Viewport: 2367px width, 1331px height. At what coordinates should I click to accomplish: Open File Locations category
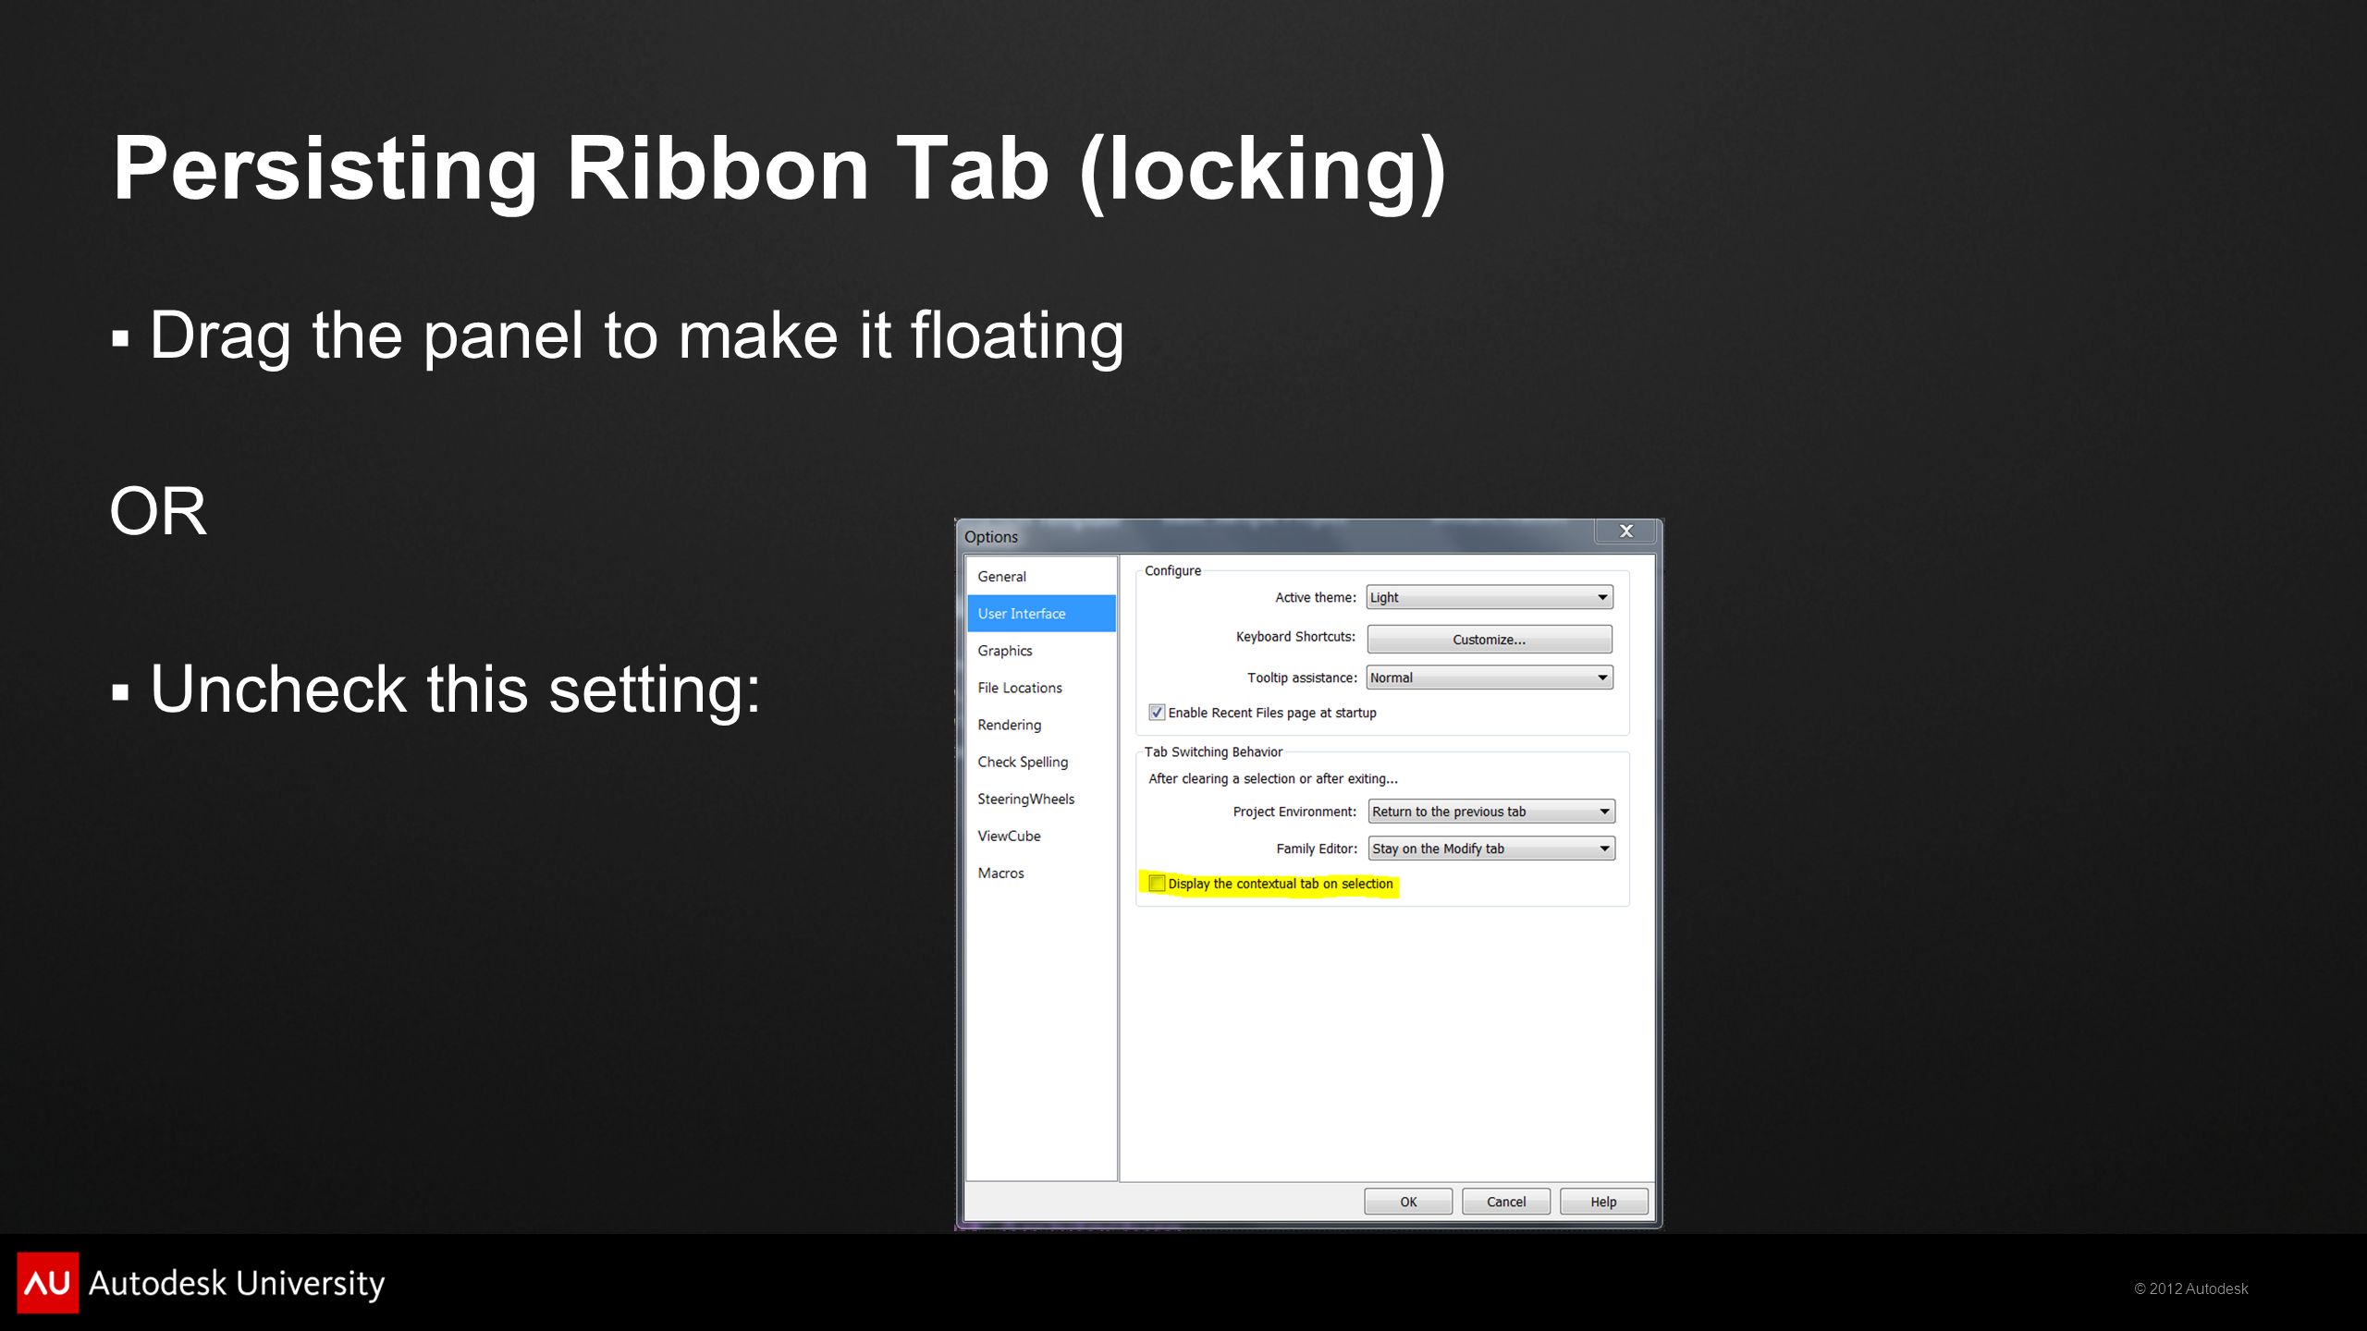1041,687
